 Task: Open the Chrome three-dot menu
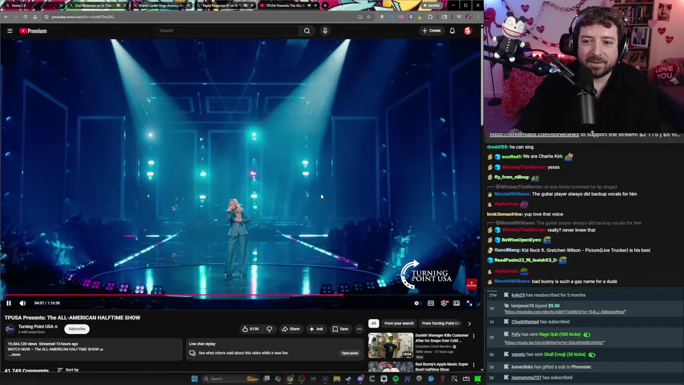coord(478,17)
